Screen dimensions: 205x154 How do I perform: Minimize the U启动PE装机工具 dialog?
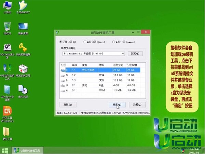pyautogui.click(x=133, y=32)
